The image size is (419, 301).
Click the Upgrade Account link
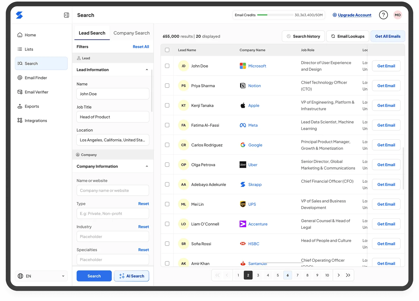tap(355, 15)
